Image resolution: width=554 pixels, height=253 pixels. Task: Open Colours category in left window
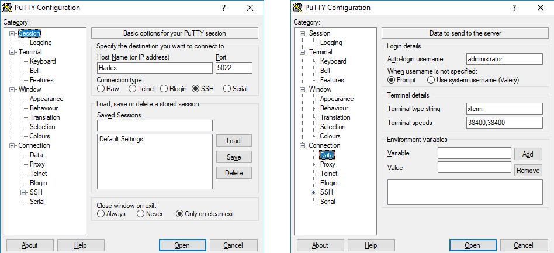point(40,136)
